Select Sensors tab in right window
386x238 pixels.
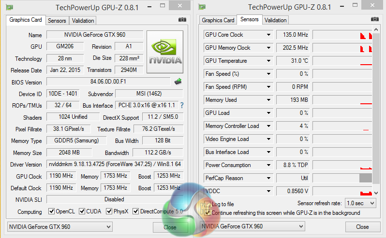point(250,19)
